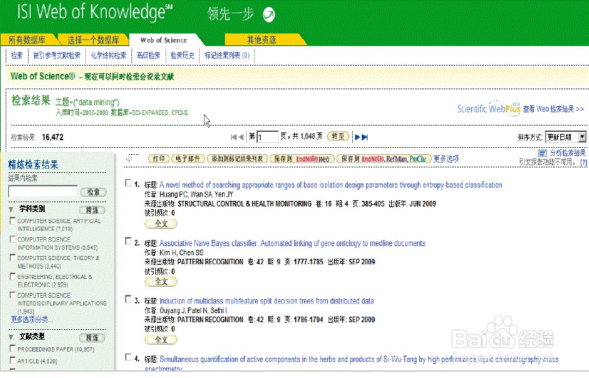This screenshot has width=589, height=378.
Task: Collapse the 学科类别 category section
Action: pos(12,209)
